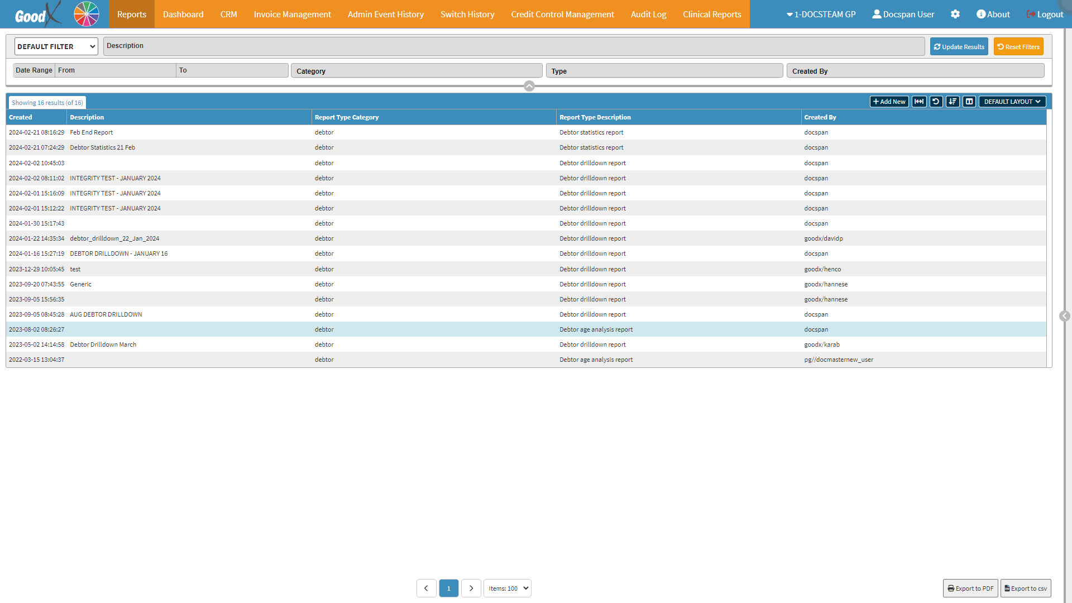
Task: Click the Add New button
Action: coord(889,102)
